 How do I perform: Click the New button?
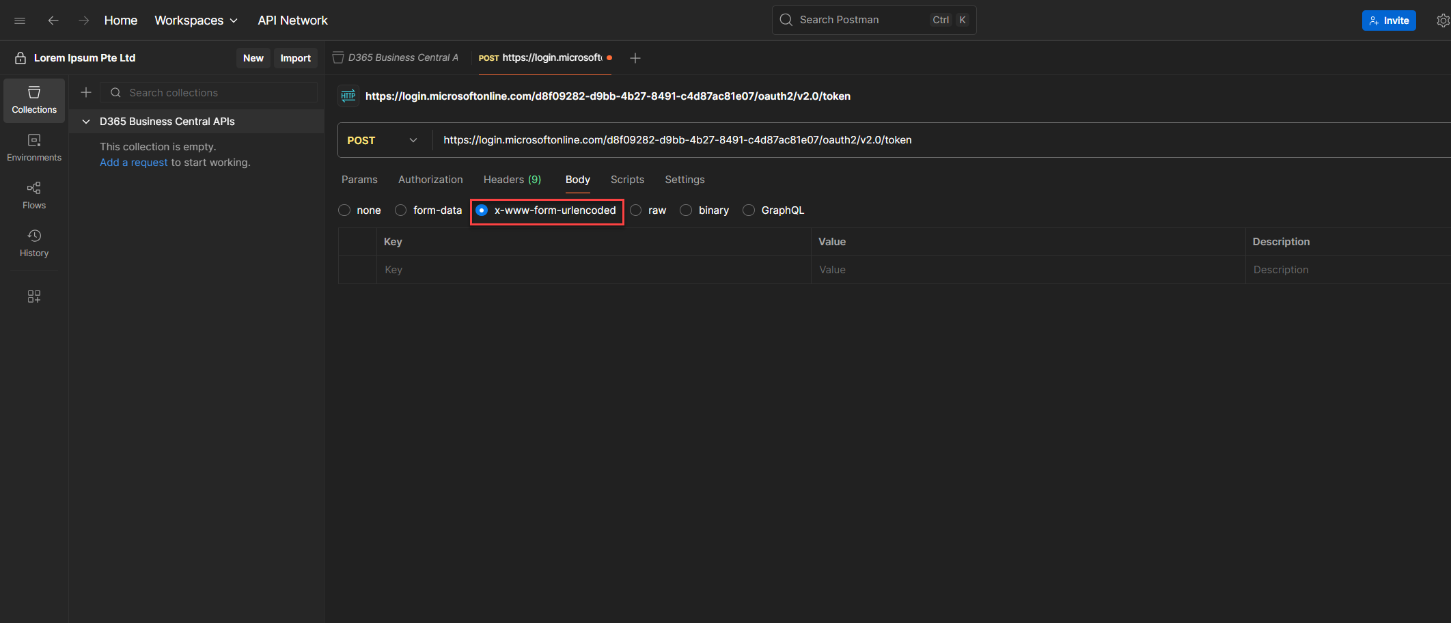(x=253, y=58)
